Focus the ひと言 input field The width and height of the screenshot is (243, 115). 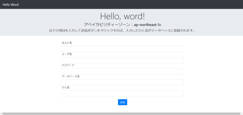pyautogui.click(x=123, y=94)
